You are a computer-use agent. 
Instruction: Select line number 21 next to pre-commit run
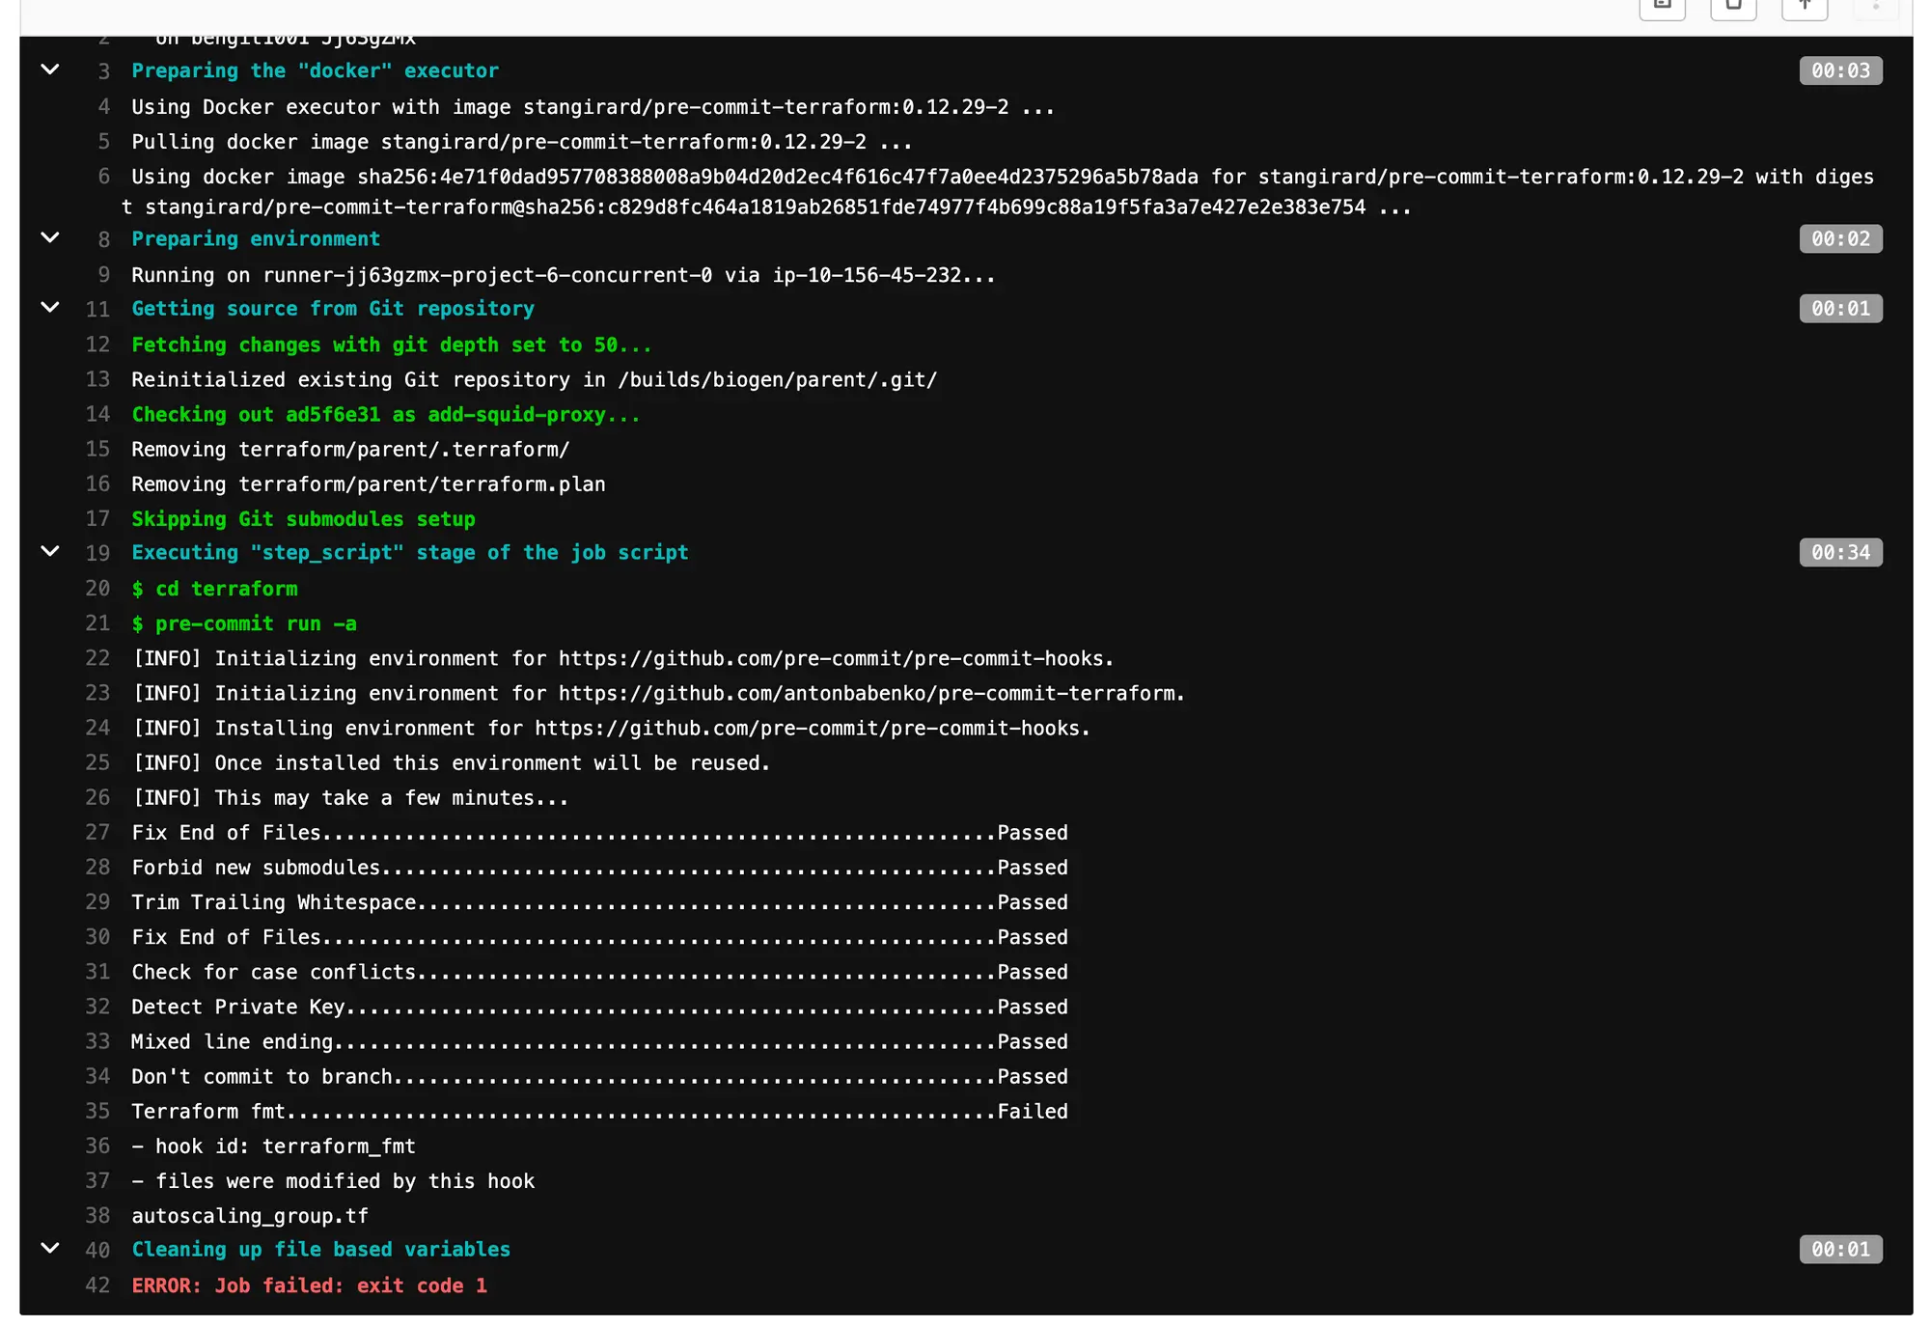coord(97,623)
